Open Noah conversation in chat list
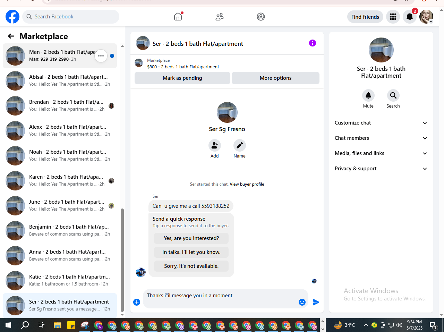 pyautogui.click(x=60, y=156)
